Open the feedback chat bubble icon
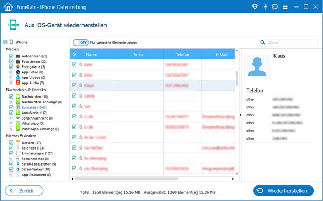 click(275, 7)
